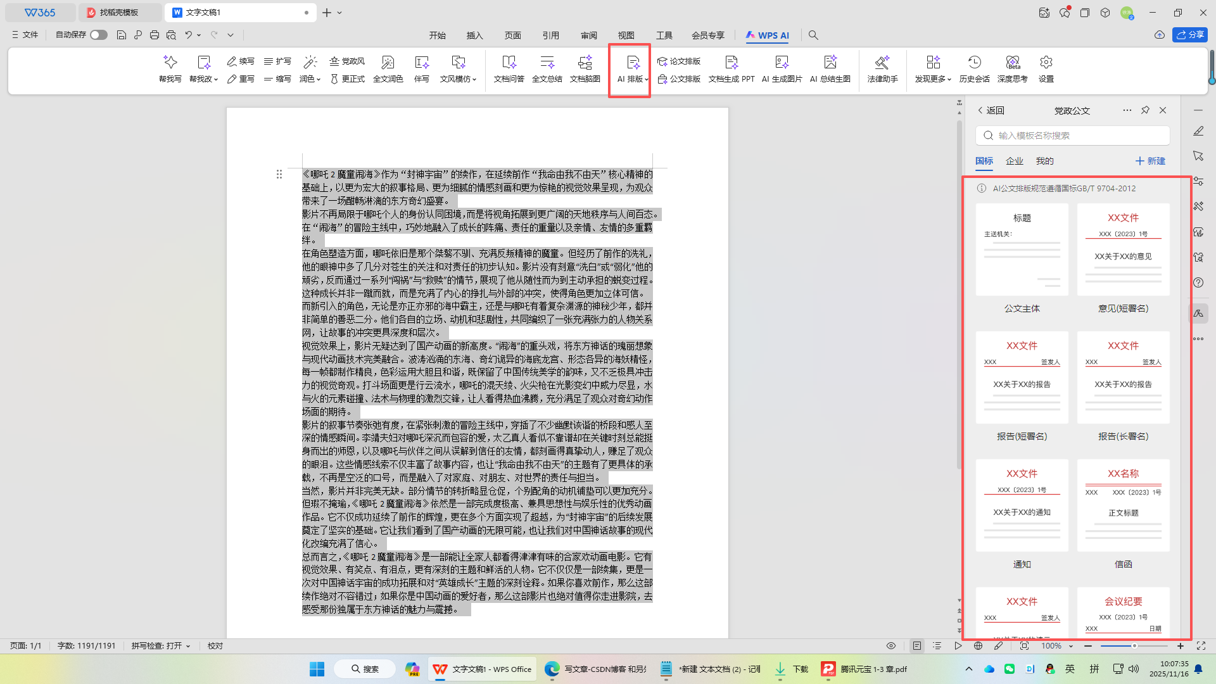Launch the 法律助手 tool
The image size is (1216, 684).
(x=882, y=70)
